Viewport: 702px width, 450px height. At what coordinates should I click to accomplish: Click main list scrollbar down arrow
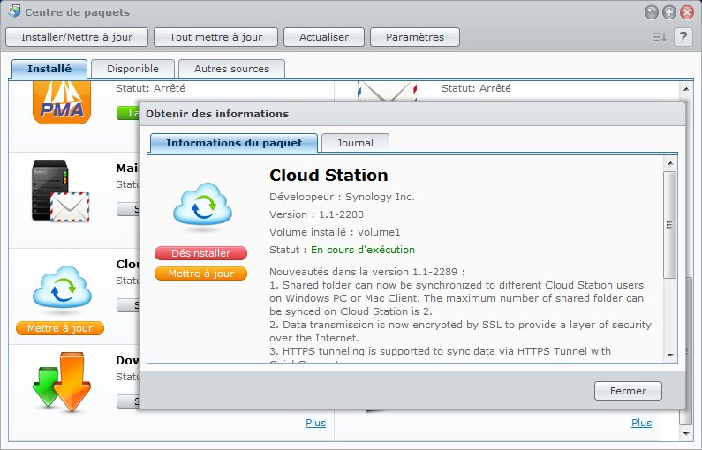click(x=686, y=433)
